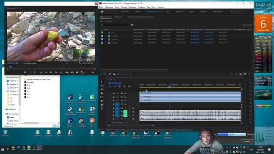This screenshot has width=274, height=154.
Task: Click Mark Out in the Program monitor
Action: click(x=35, y=72)
